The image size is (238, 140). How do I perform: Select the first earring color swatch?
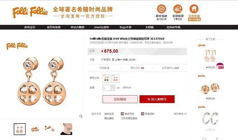[x=106, y=78]
